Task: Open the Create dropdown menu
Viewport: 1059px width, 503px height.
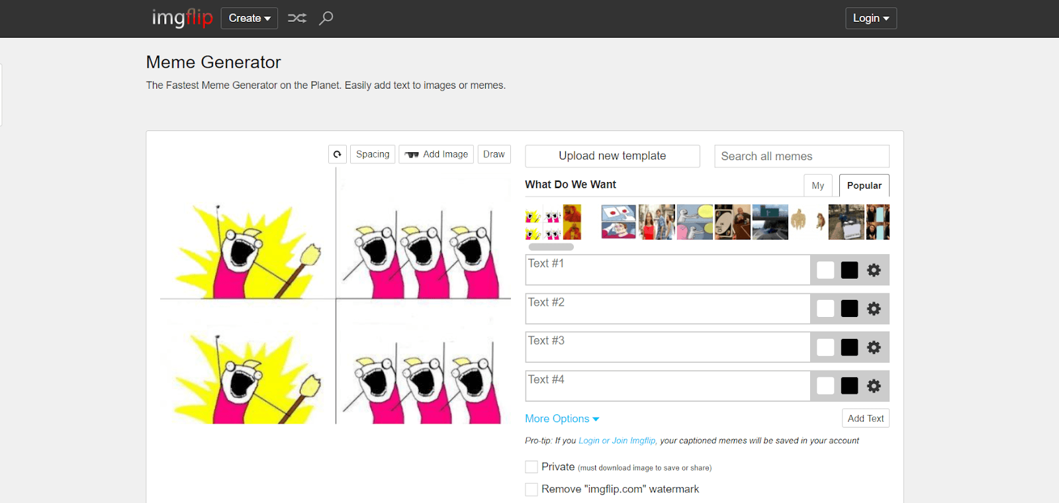Action: (250, 18)
